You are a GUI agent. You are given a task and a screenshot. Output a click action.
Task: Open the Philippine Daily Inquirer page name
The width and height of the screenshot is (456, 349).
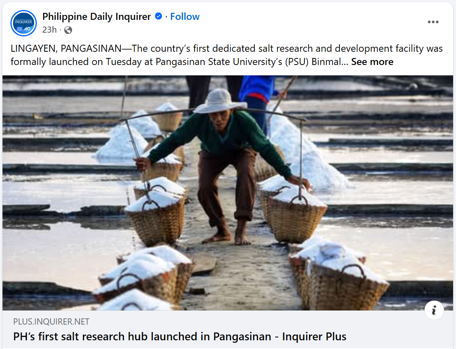pos(97,17)
